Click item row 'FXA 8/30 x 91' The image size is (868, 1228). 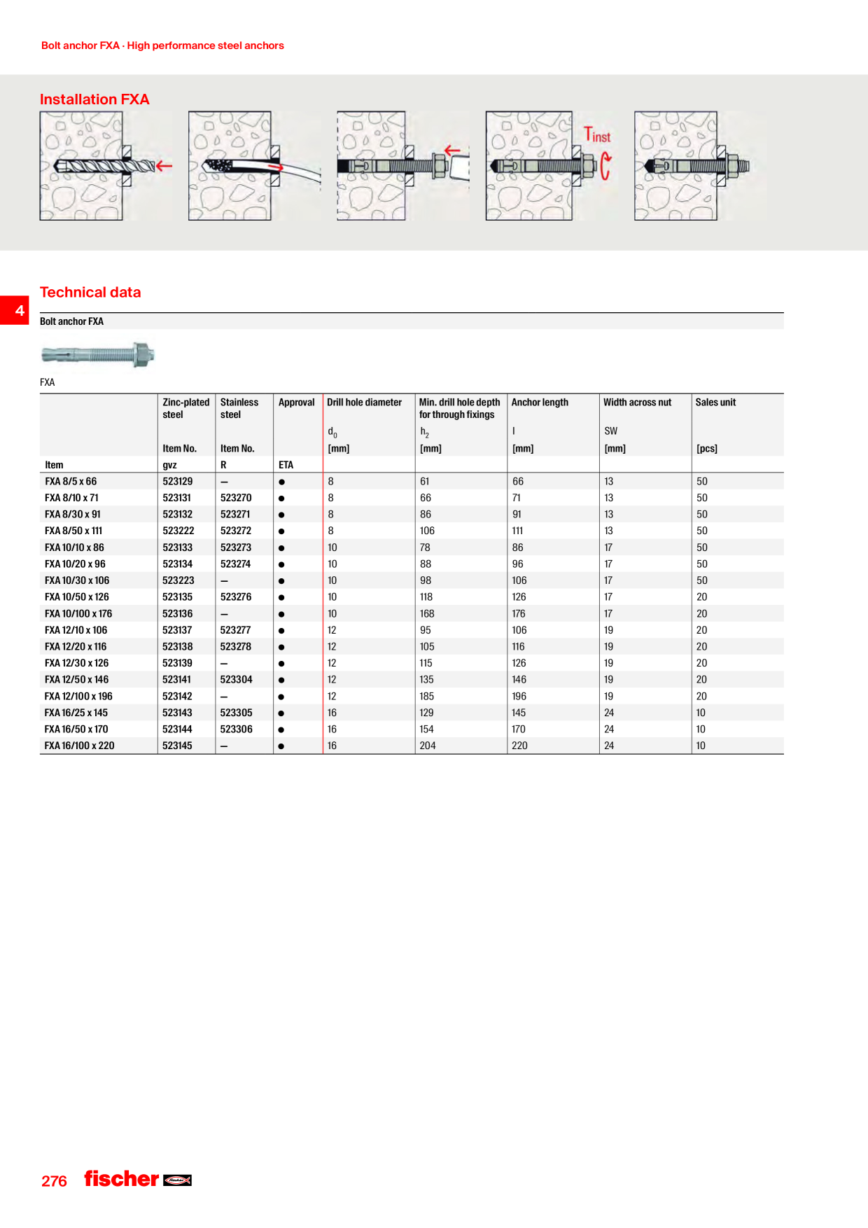pos(412,515)
